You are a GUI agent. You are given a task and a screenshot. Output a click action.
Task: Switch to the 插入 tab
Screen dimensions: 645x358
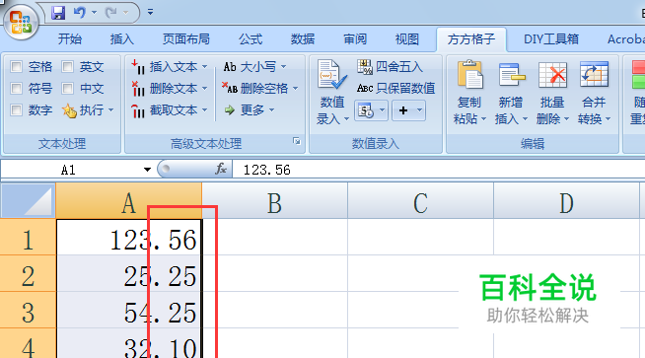[x=121, y=39]
